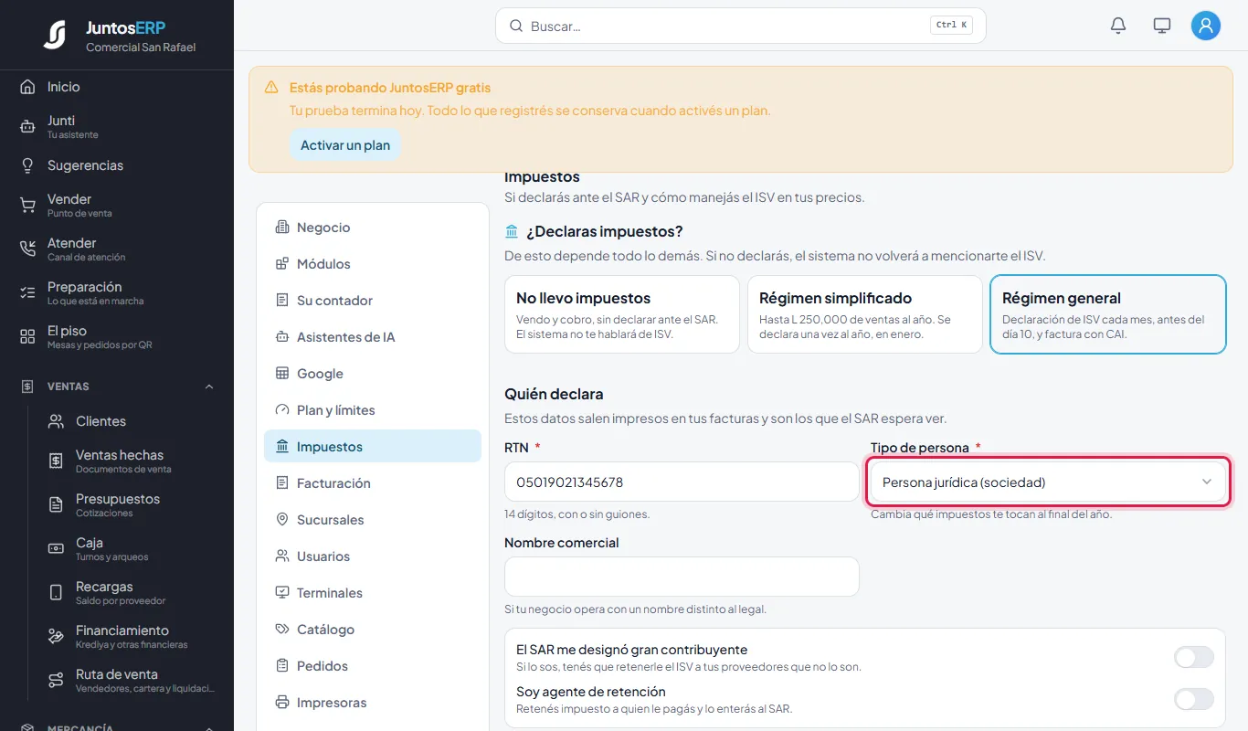1248x731 pixels.
Task: Select the Régimen general option
Action: click(x=1108, y=314)
